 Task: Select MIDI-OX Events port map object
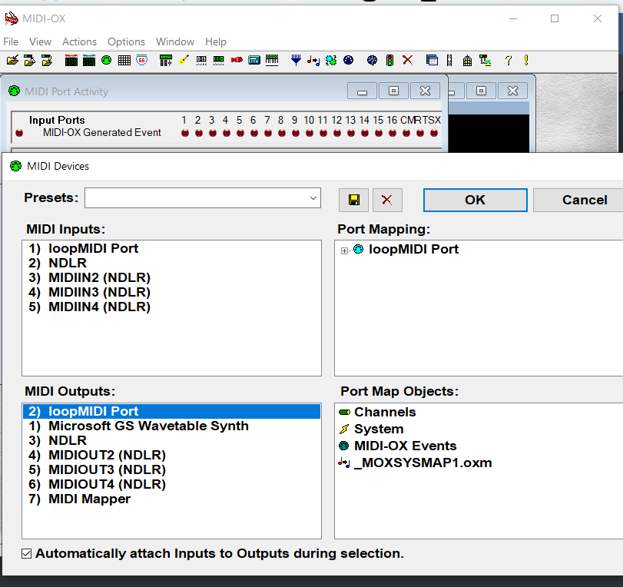[x=406, y=446]
